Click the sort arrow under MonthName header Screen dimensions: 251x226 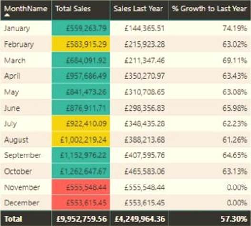(x=7, y=15)
